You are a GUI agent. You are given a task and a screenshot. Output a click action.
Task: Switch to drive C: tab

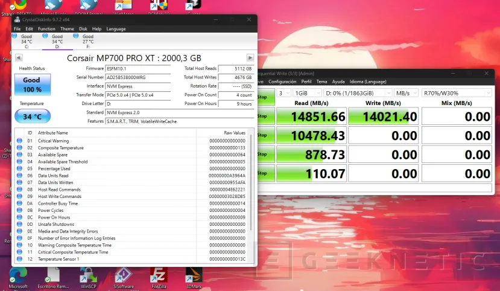[x=27, y=42]
